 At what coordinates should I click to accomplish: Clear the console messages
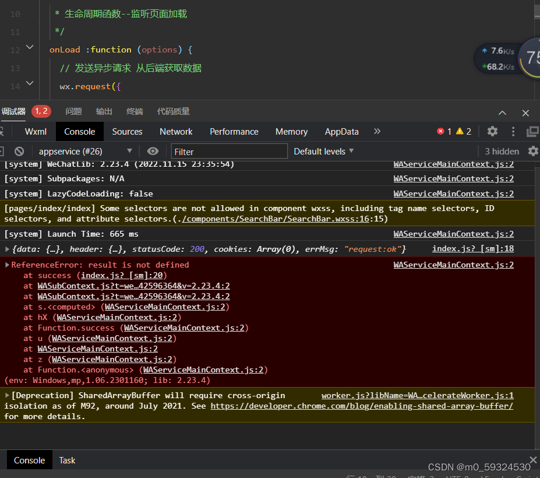click(19, 151)
